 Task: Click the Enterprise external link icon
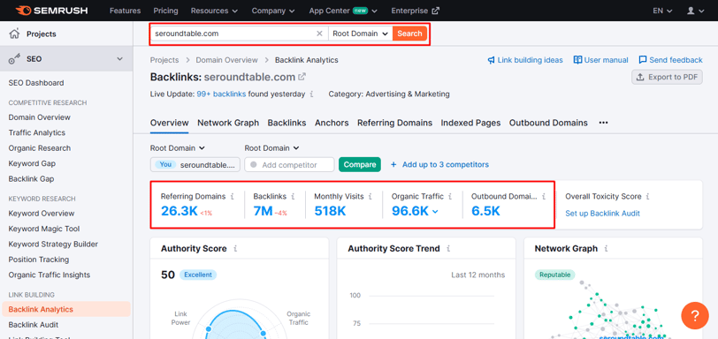[435, 11]
